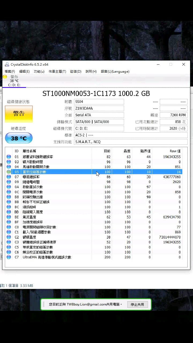Click status orb for row BE 氣流溫度
193x343 pixels.
coord(9,217)
